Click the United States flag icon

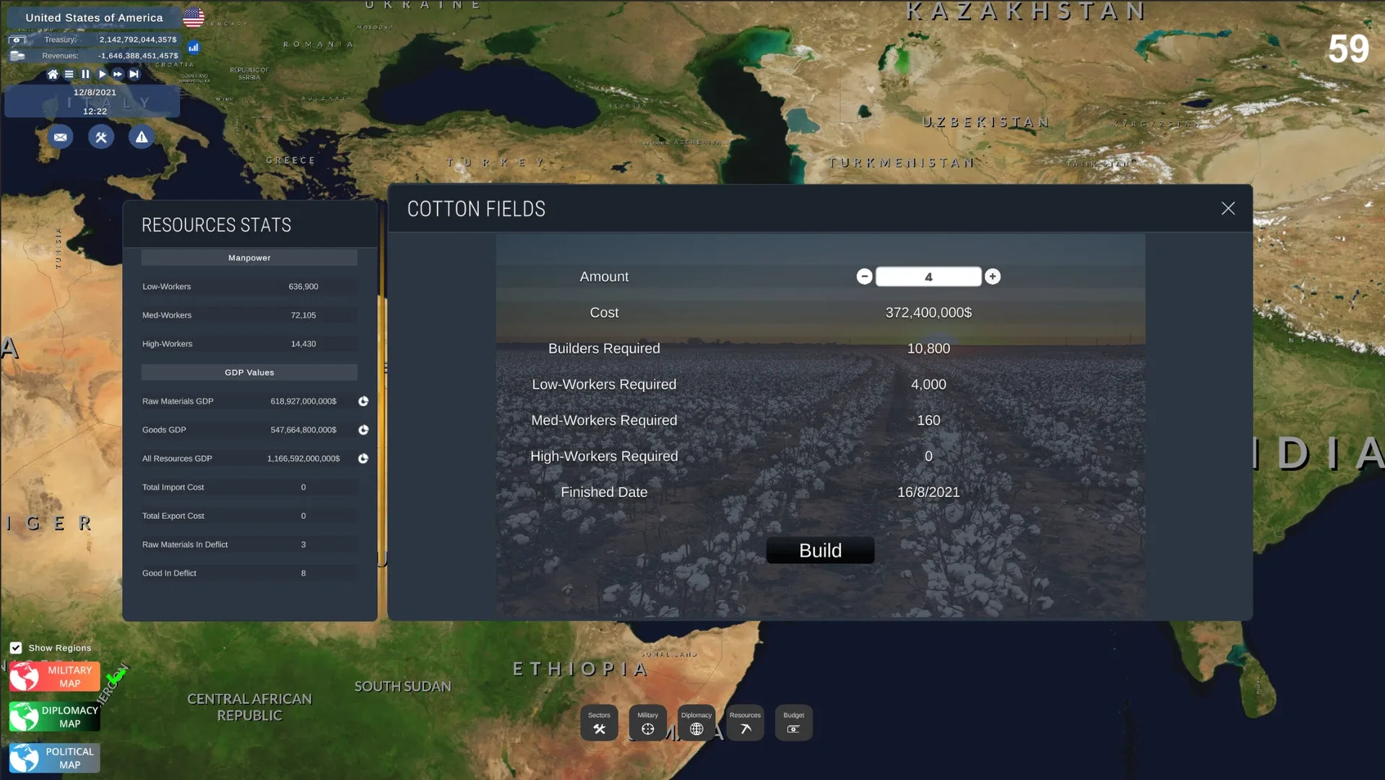coord(194,17)
